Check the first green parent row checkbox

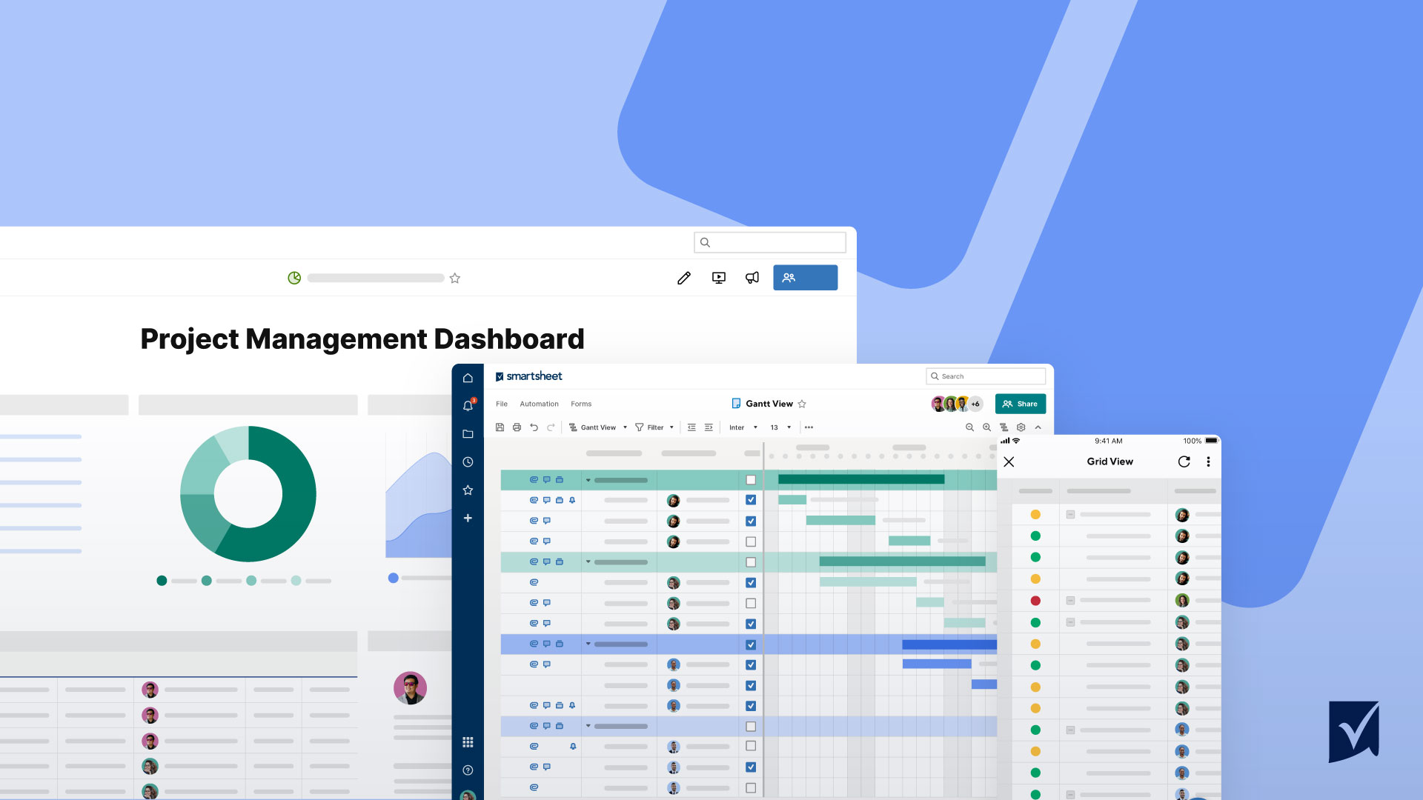[751, 480]
